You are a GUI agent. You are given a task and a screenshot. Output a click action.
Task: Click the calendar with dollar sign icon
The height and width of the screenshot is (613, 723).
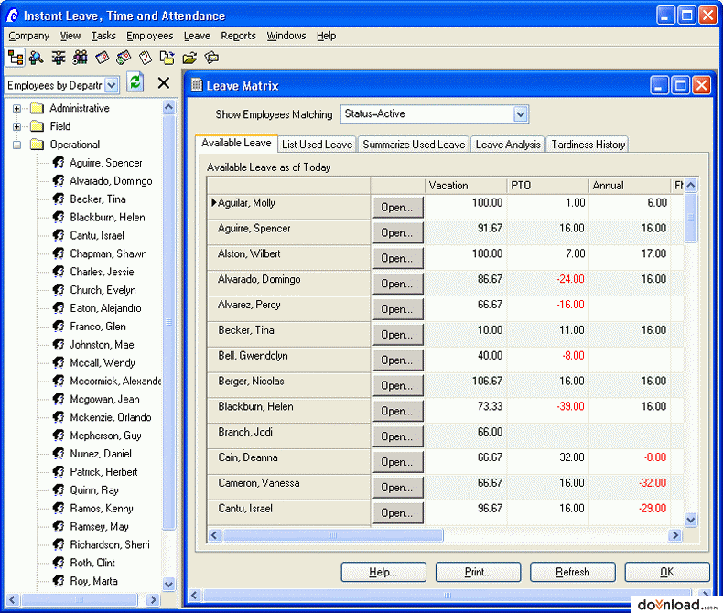(124, 58)
